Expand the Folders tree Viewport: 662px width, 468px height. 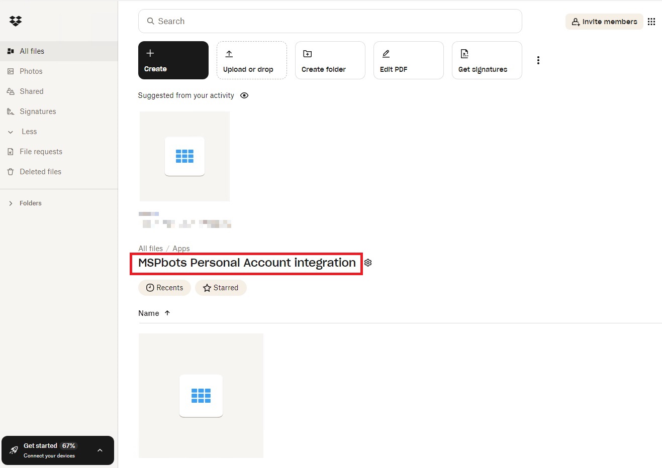[10, 203]
